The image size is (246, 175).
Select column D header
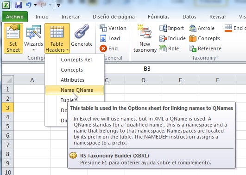[x=143, y=80]
